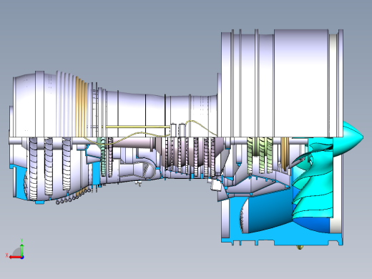This screenshot has height=279, width=372.
Task: Click the small gold fitting under the fan case
Action: point(300,248)
